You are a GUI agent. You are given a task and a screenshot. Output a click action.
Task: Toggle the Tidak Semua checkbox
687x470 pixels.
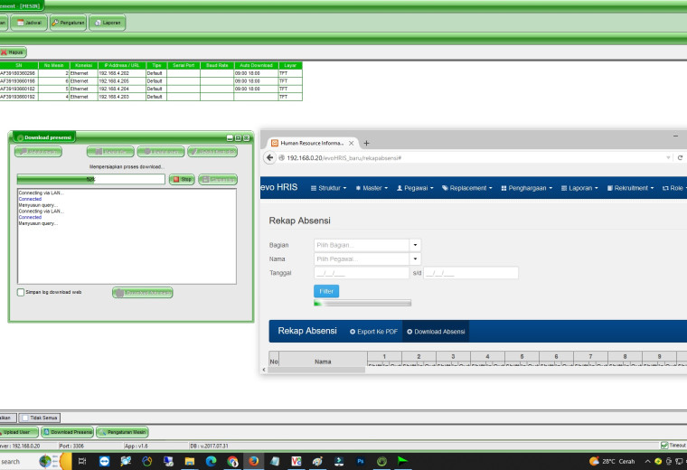[x=25, y=418]
